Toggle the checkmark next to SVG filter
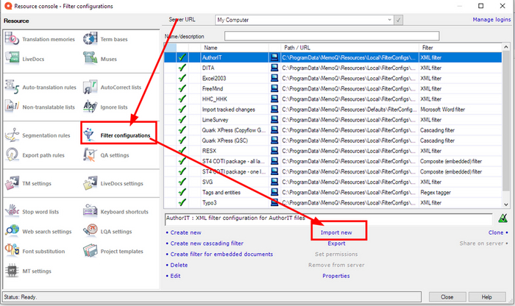Image resolution: width=515 pixels, height=306 pixels. (x=182, y=182)
